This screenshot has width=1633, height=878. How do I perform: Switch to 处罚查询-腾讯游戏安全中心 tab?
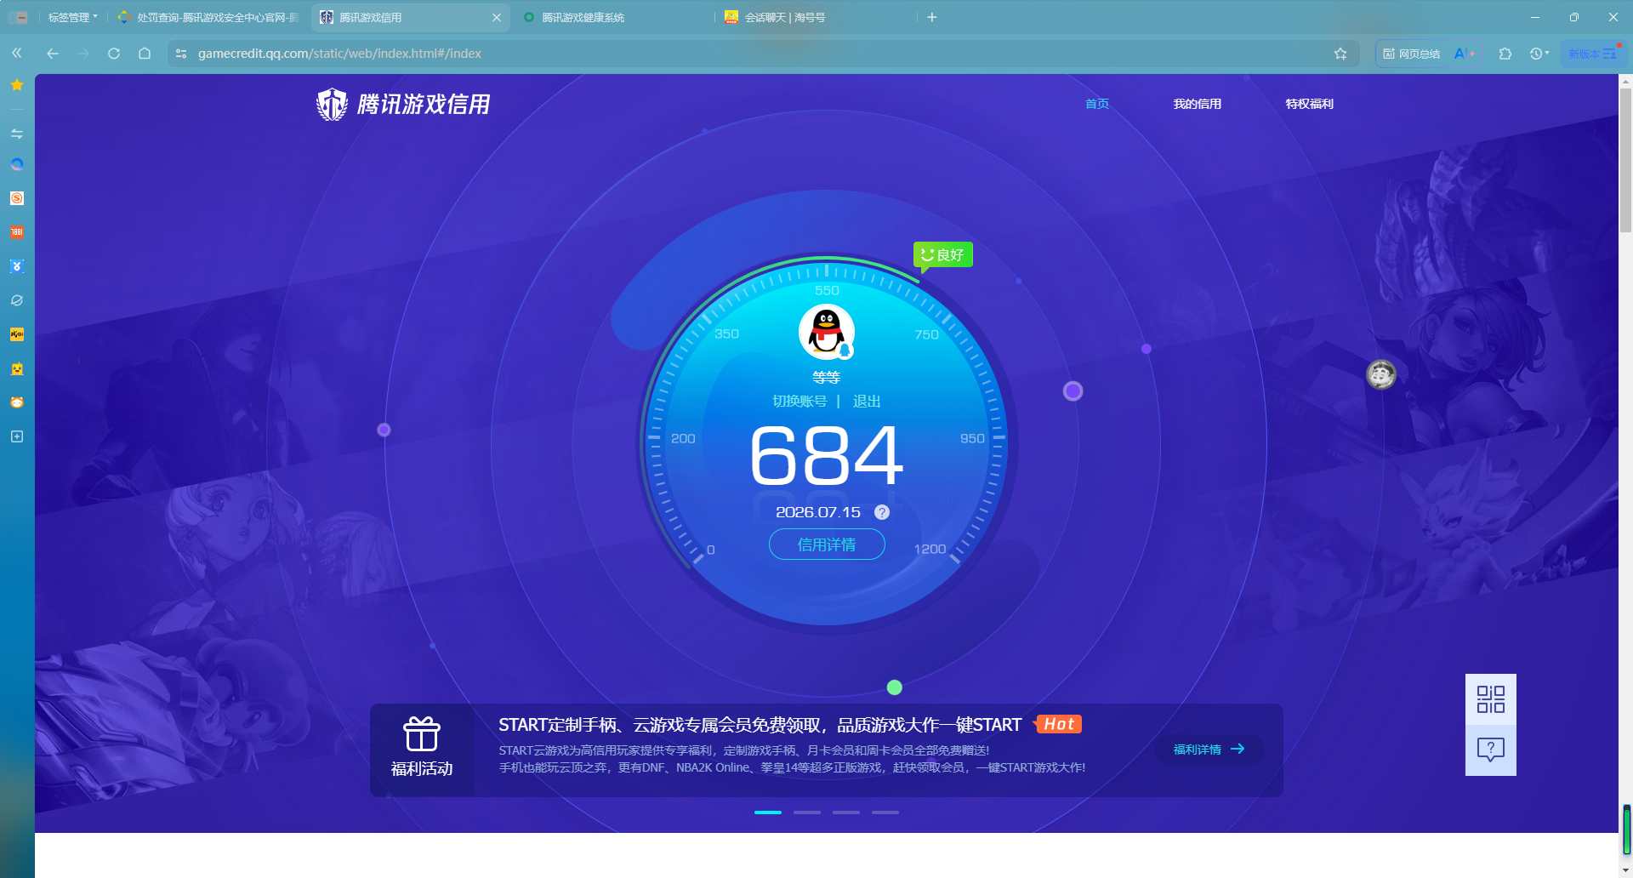(x=208, y=17)
